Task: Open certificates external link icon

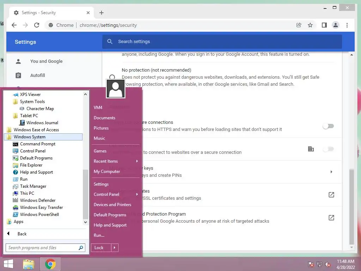Action: click(x=331, y=195)
